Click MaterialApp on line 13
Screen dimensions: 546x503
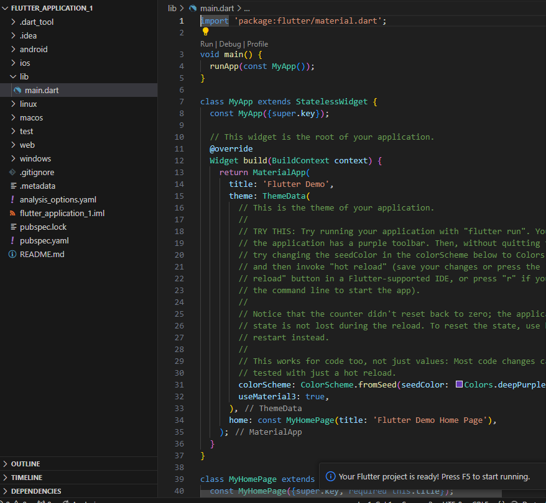click(x=279, y=173)
